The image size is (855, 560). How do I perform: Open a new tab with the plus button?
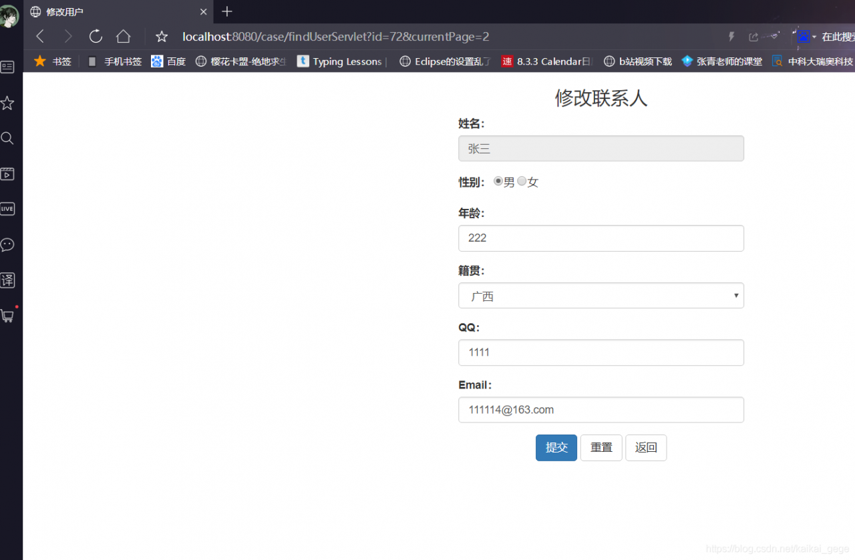226,11
